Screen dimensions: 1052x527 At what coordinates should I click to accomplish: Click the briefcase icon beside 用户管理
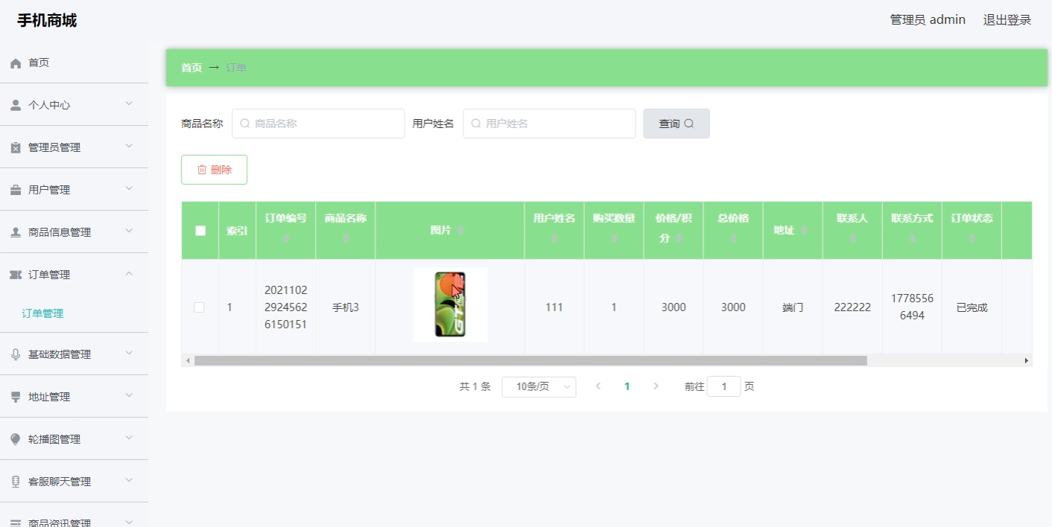click(16, 191)
